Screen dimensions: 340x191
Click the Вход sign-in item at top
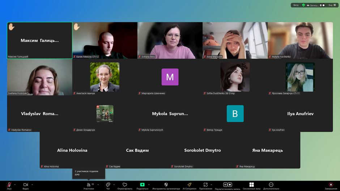click(x=296, y=5)
